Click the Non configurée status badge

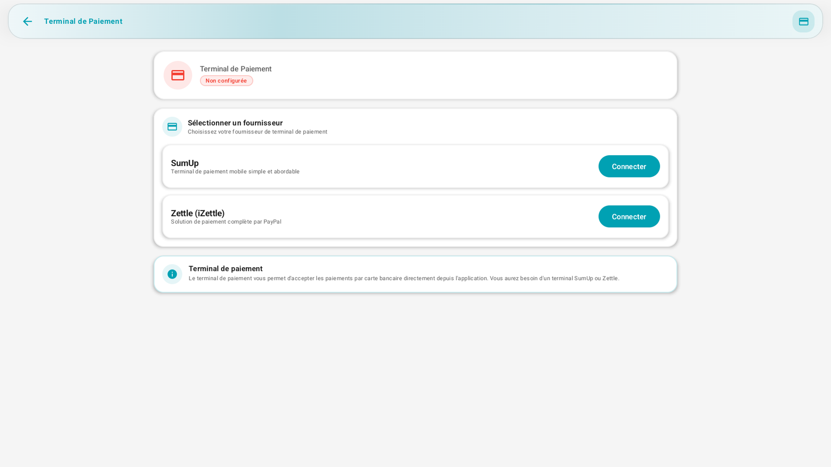click(226, 80)
